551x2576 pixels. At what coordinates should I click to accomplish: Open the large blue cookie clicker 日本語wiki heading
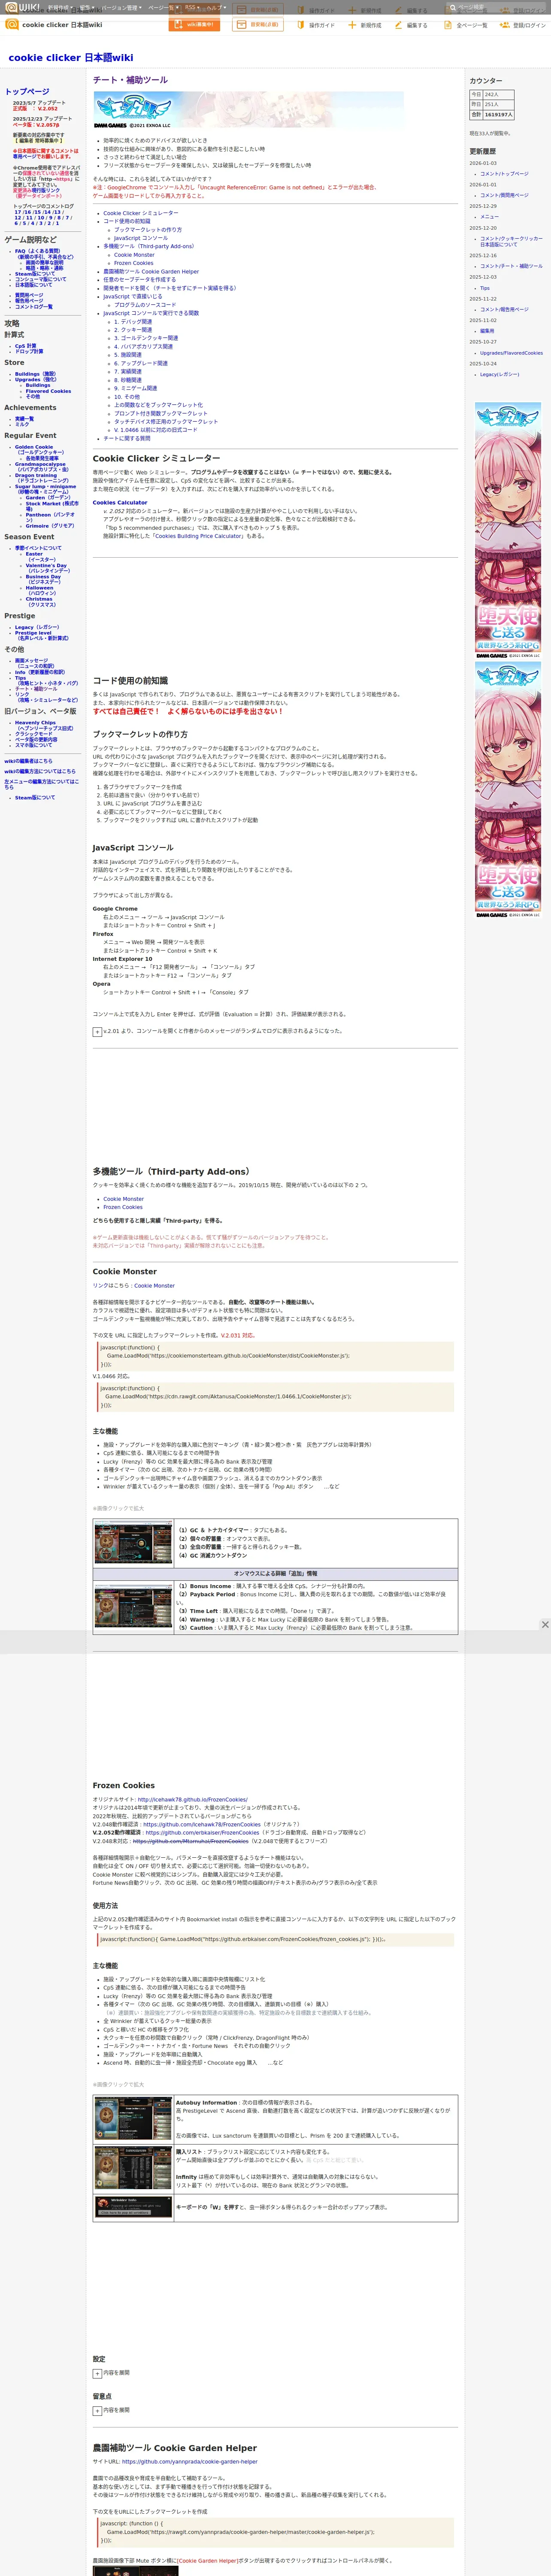(70, 58)
